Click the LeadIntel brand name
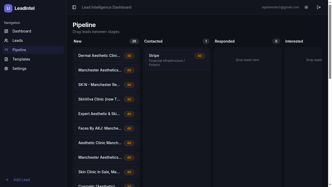This screenshot has width=332, height=187. tap(24, 8)
